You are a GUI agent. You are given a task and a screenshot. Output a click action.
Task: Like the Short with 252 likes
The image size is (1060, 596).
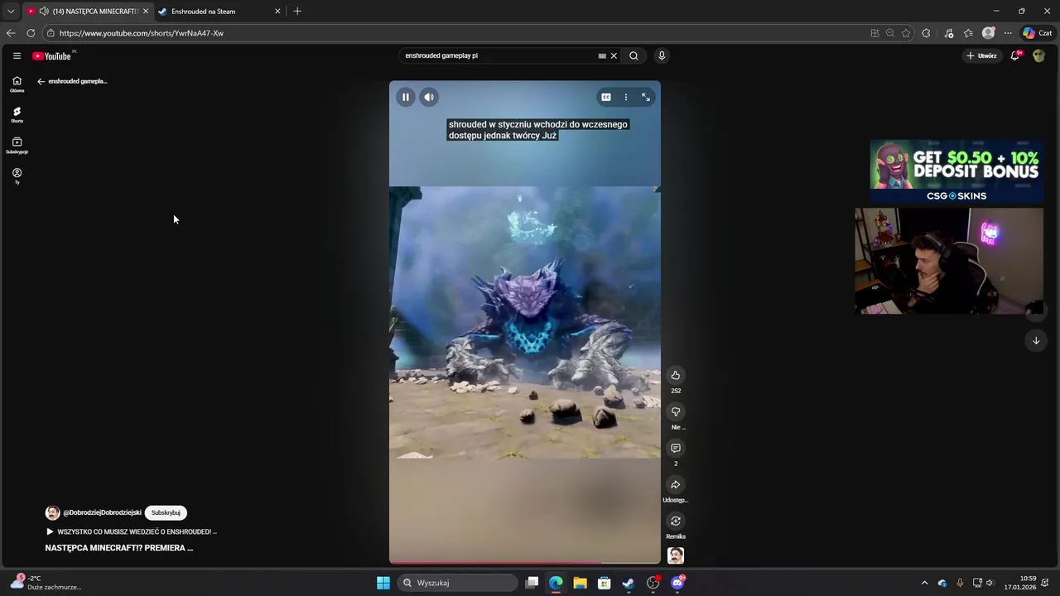tap(676, 375)
